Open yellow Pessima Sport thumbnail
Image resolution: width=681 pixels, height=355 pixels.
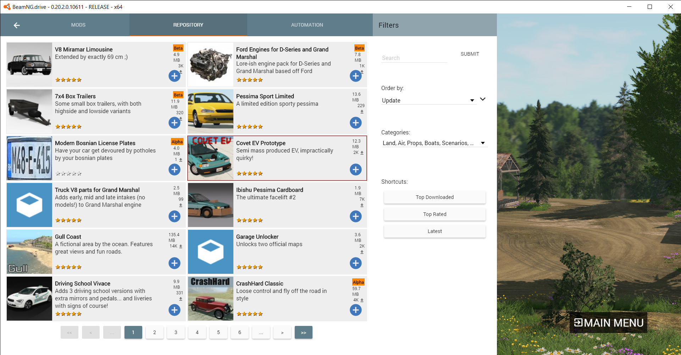click(x=211, y=111)
